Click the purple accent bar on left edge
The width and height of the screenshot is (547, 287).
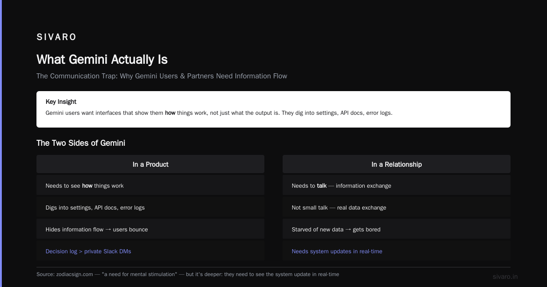point(1,143)
